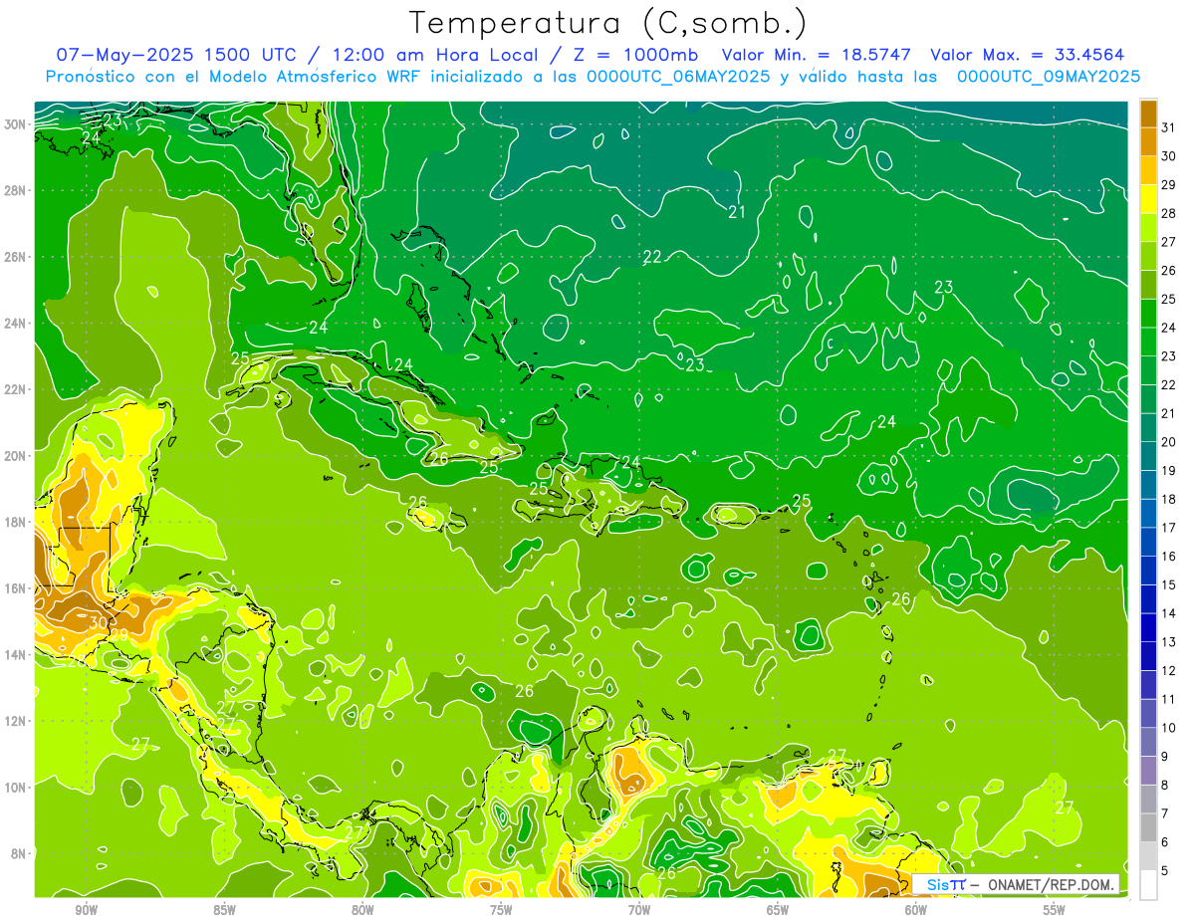The width and height of the screenshot is (1195, 923).
Task: Click the "22" contour label north of the Bahamas
Action: [652, 257]
